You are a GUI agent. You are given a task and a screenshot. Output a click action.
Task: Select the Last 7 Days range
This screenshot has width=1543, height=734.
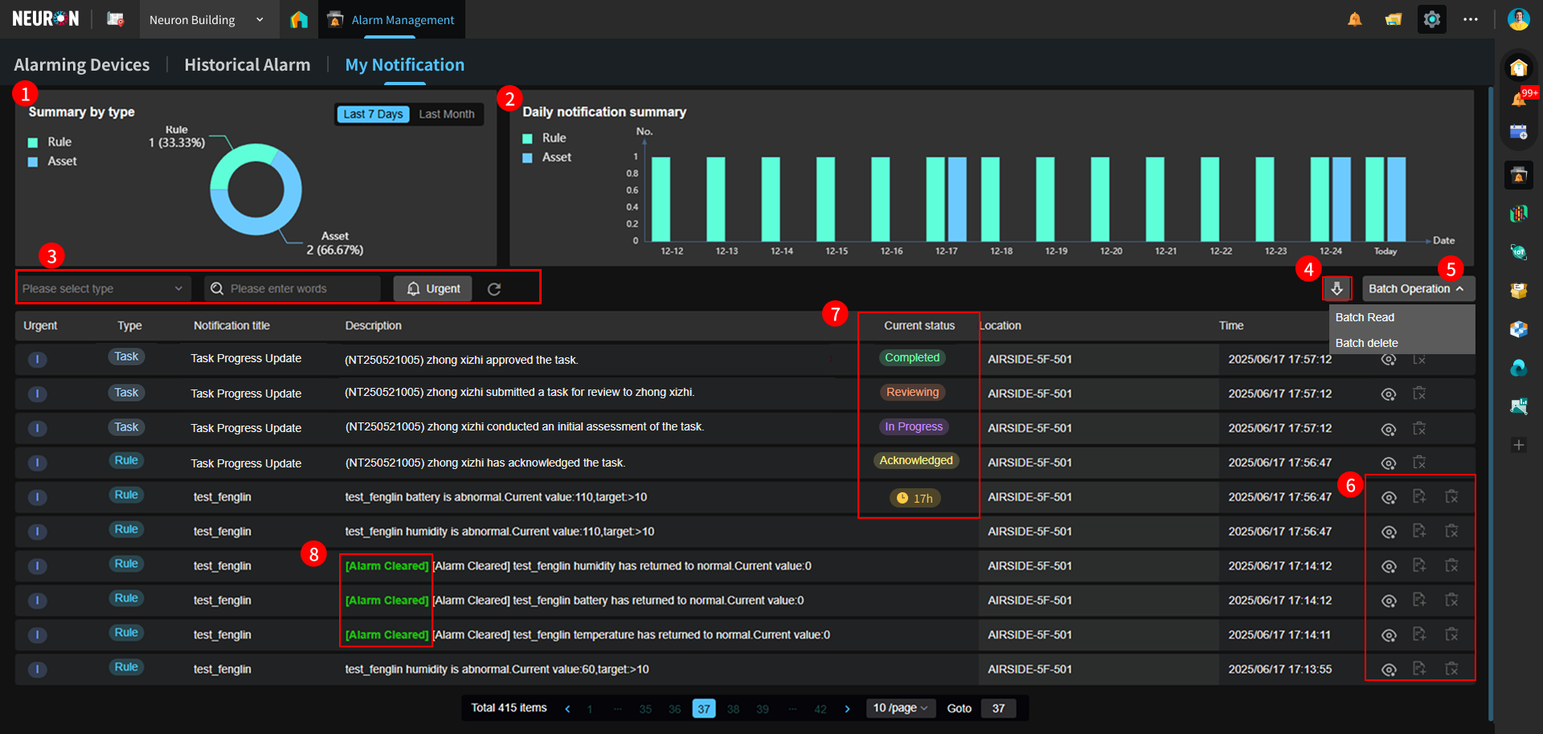pos(373,114)
